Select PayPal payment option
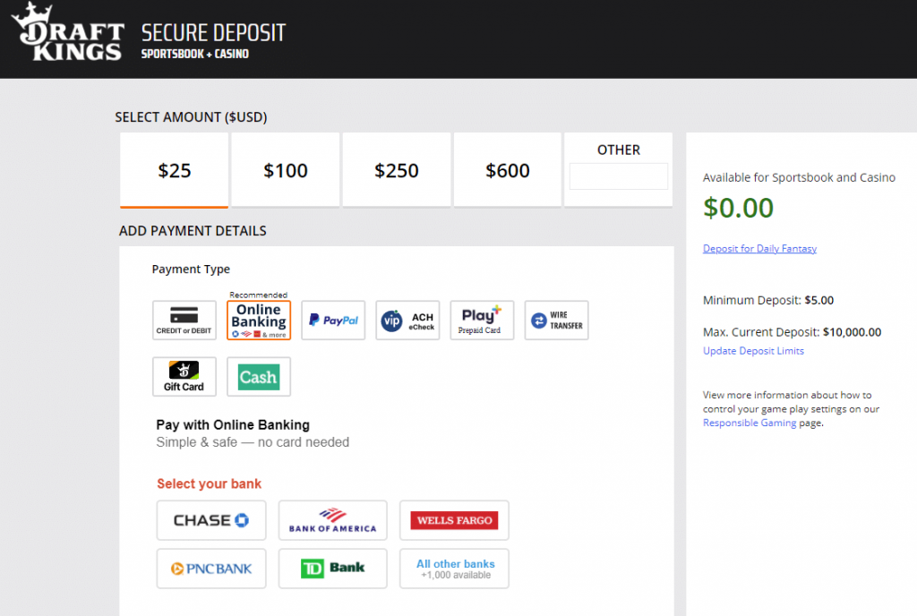Image resolution: width=917 pixels, height=616 pixels. tap(333, 321)
